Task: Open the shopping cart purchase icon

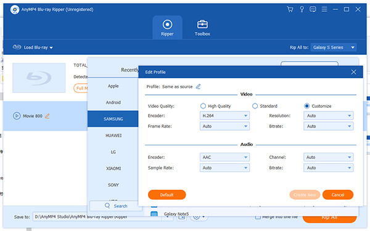Action: pyautogui.click(x=290, y=9)
